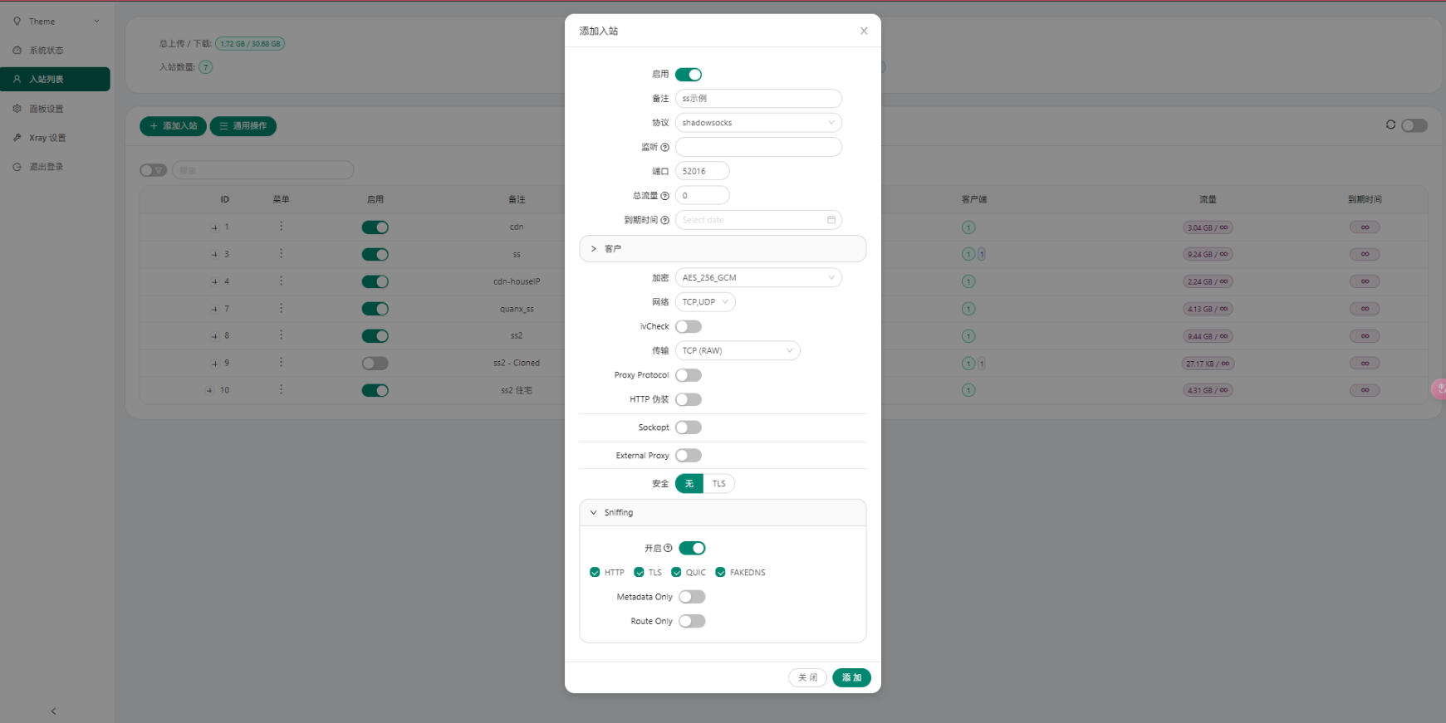This screenshot has width=1446, height=723.
Task: Collapse the sidebar with bottom arrow
Action: click(x=54, y=711)
